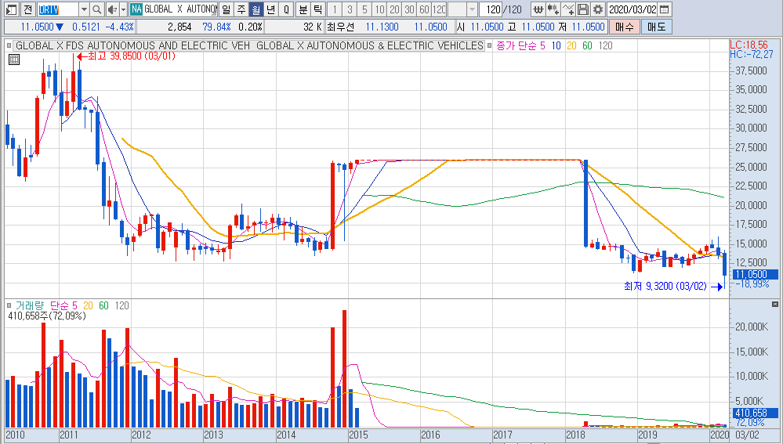Click the 79.84% value in quote bar
The height and width of the screenshot is (444, 783).
(x=217, y=27)
